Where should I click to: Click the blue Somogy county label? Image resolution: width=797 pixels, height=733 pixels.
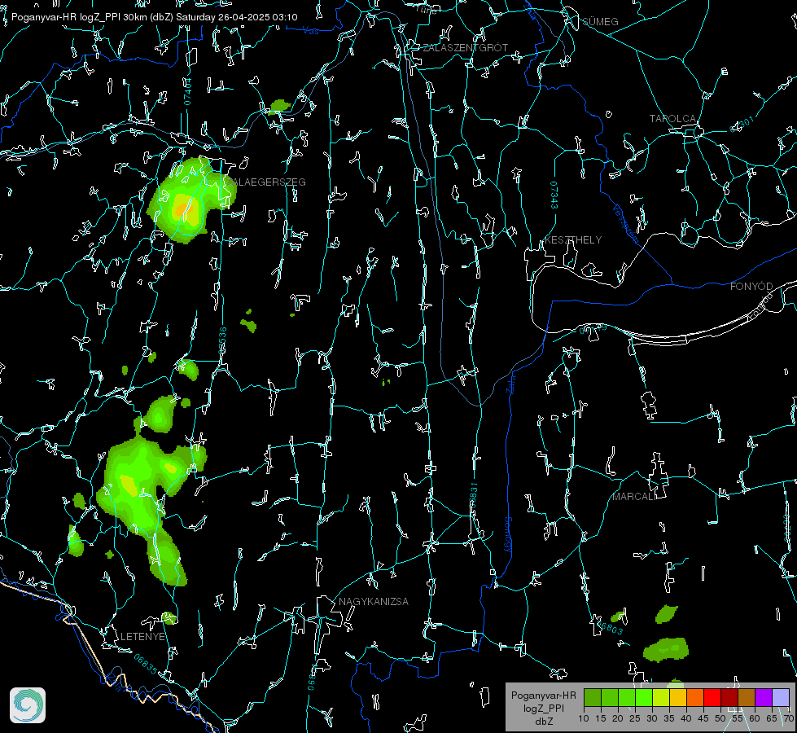(508, 534)
